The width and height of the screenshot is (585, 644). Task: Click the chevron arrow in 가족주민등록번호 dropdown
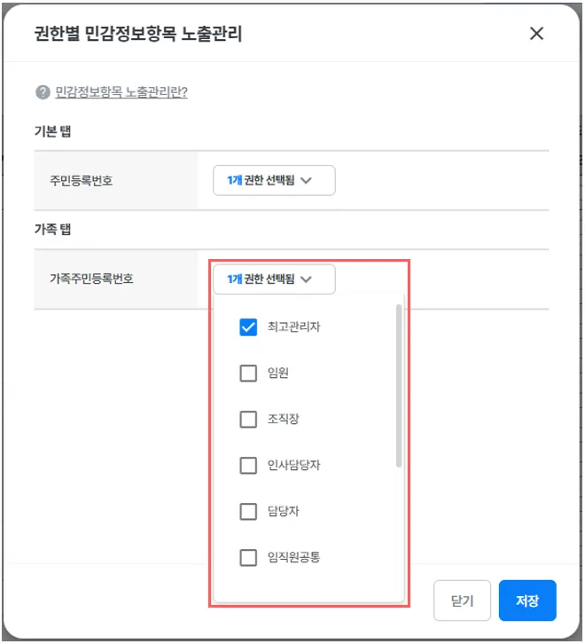pos(307,279)
